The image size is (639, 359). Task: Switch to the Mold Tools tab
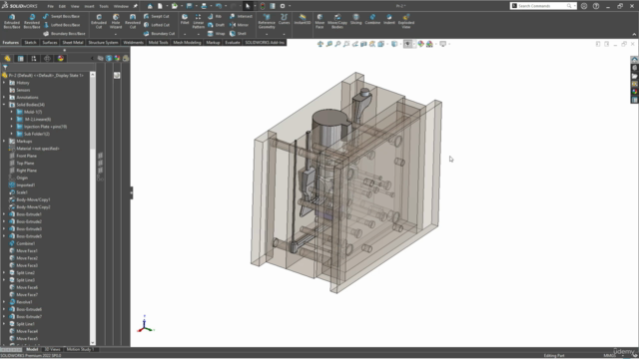(158, 42)
